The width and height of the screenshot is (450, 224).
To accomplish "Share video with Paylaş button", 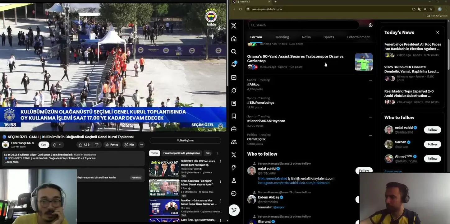I will coord(112,145).
